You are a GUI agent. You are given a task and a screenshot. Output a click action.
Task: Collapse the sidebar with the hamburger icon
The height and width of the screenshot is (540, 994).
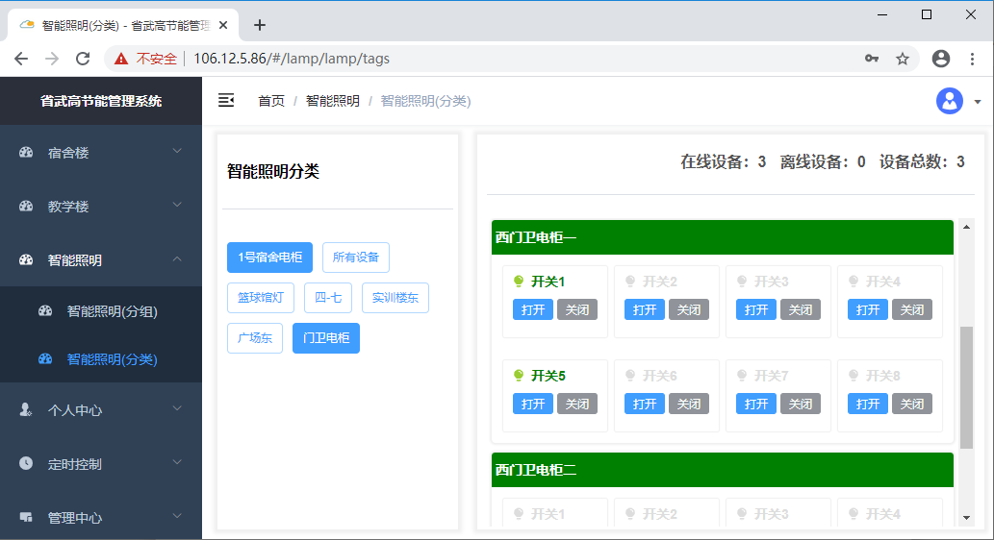point(226,100)
